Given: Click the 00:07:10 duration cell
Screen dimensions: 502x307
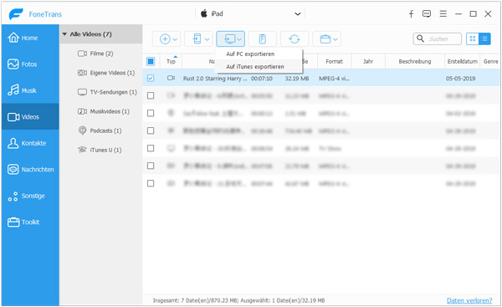Looking at the screenshot, I should (262, 79).
